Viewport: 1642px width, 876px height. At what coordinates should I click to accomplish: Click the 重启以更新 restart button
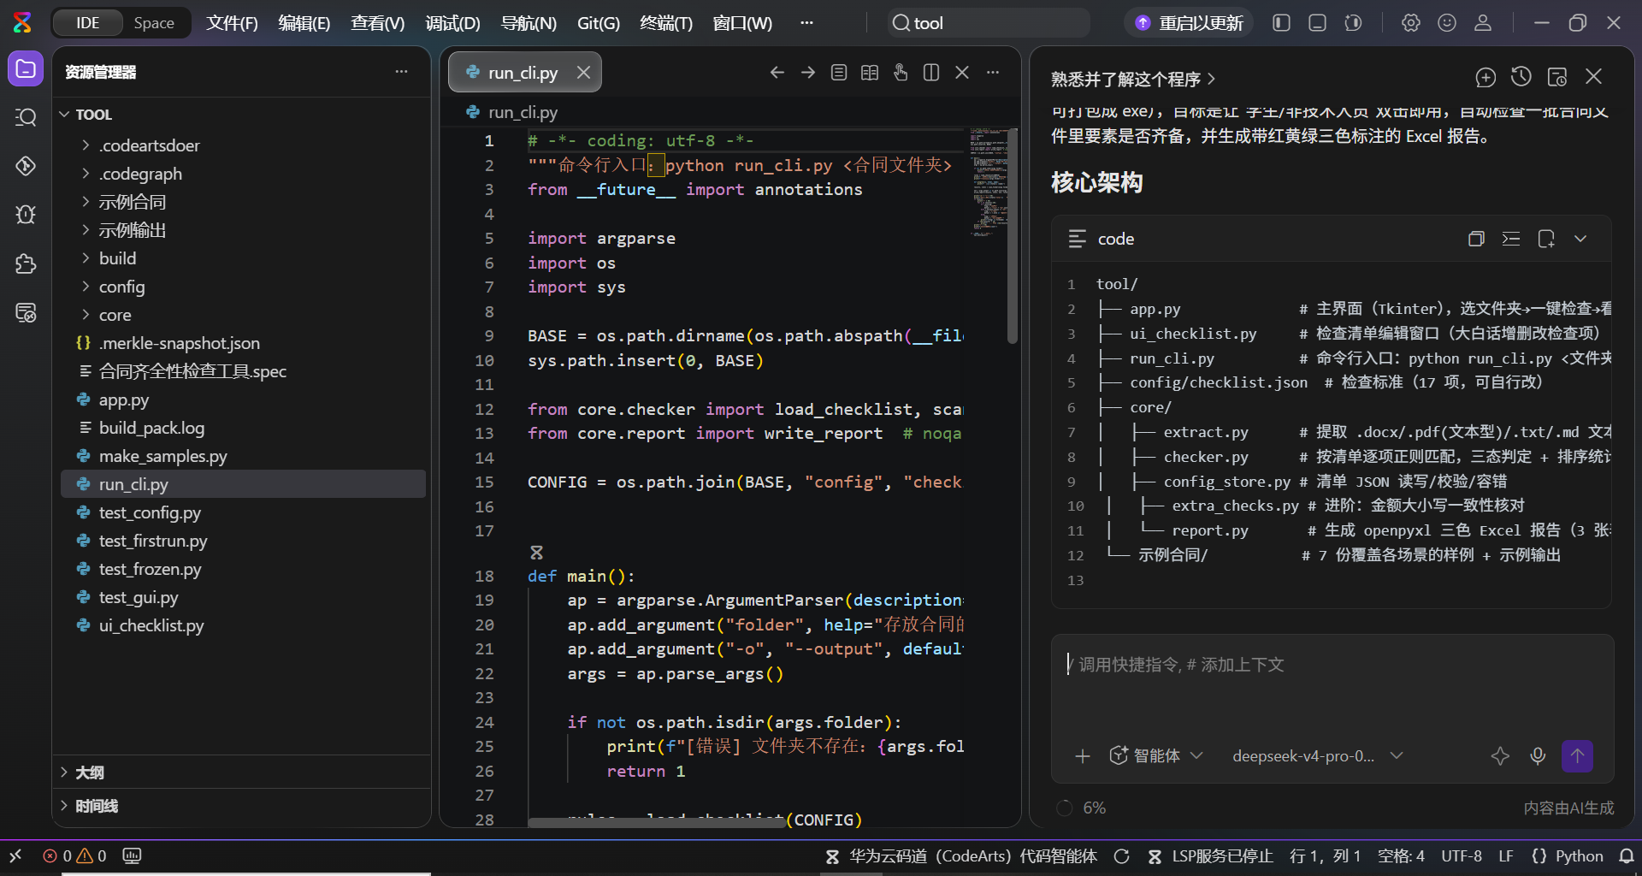[1189, 23]
